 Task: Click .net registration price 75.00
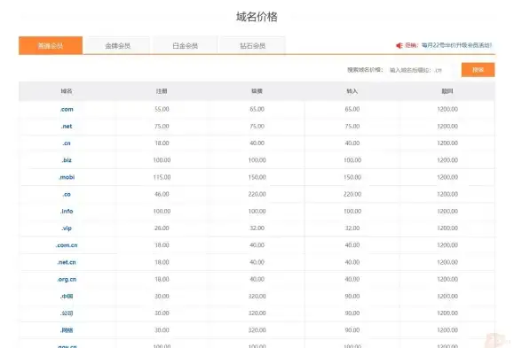click(x=162, y=126)
